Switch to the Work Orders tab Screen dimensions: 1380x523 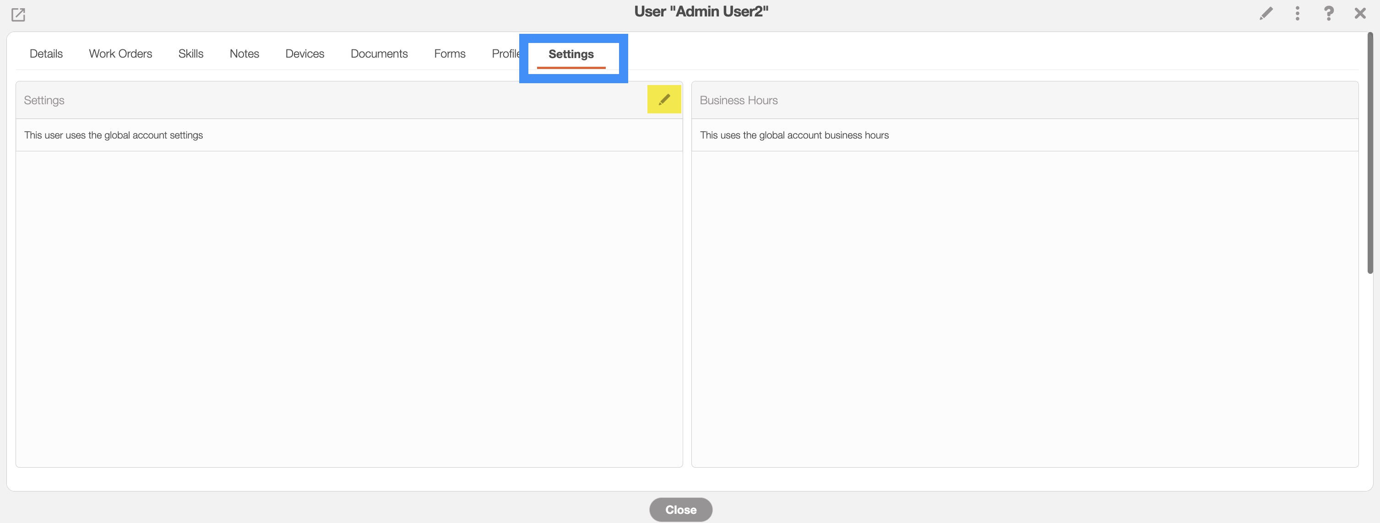(120, 54)
